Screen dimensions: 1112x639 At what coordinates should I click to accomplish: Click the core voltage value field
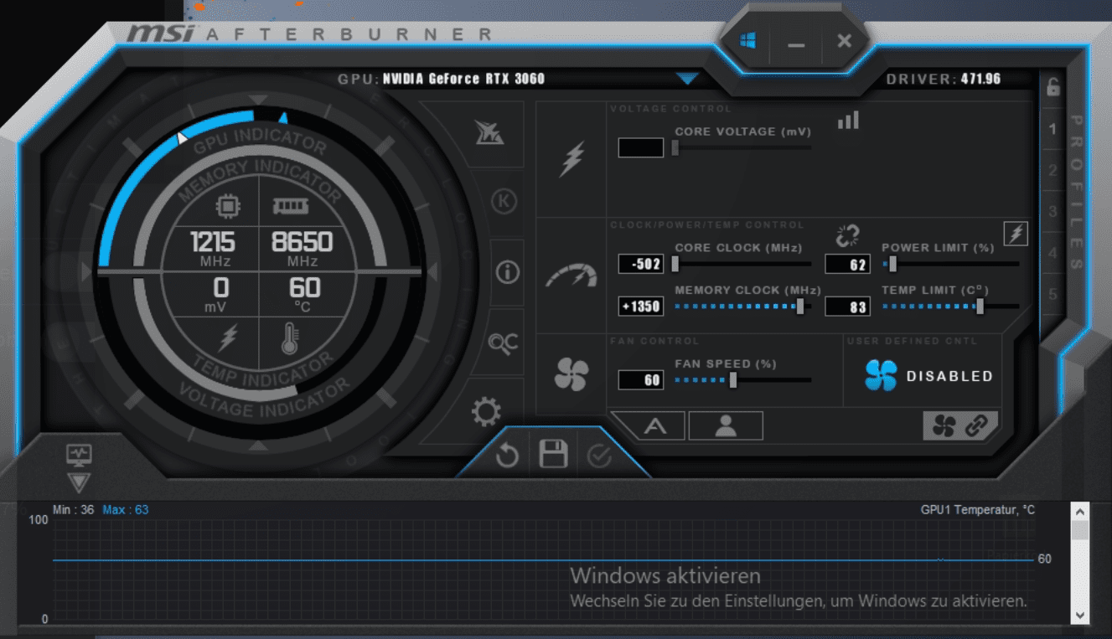click(641, 148)
